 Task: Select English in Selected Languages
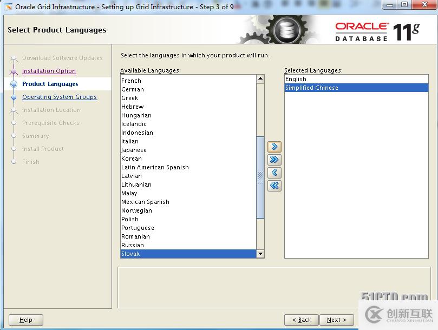tap(356, 79)
